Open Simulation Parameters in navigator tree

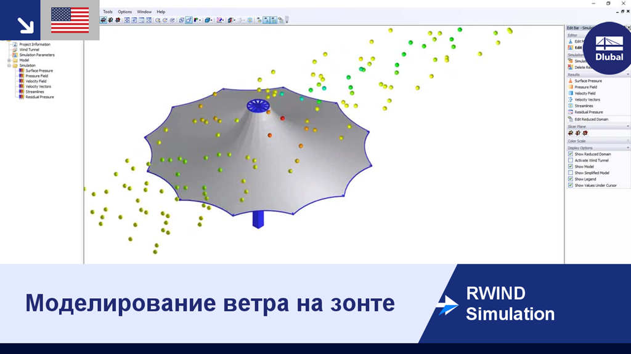(36, 55)
